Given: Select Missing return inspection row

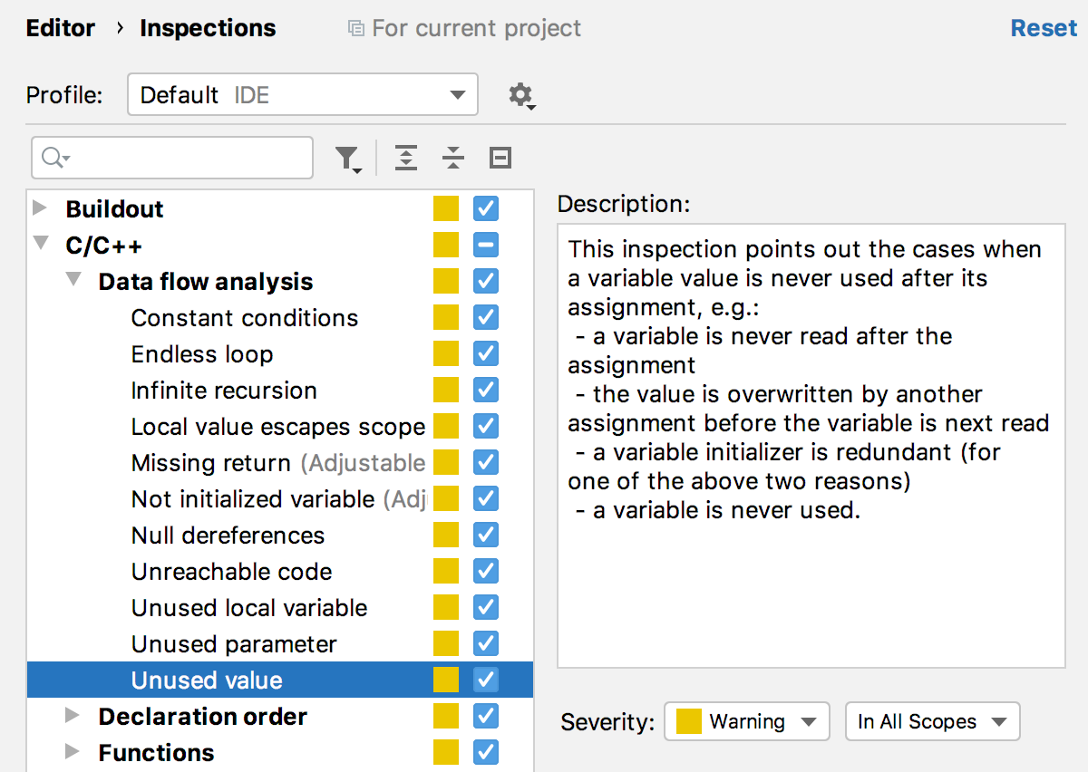Looking at the screenshot, I should pyautogui.click(x=278, y=463).
